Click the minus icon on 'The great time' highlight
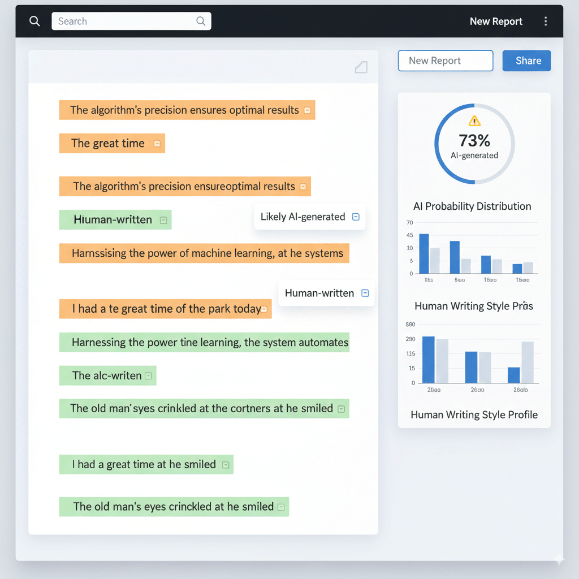 point(157,143)
